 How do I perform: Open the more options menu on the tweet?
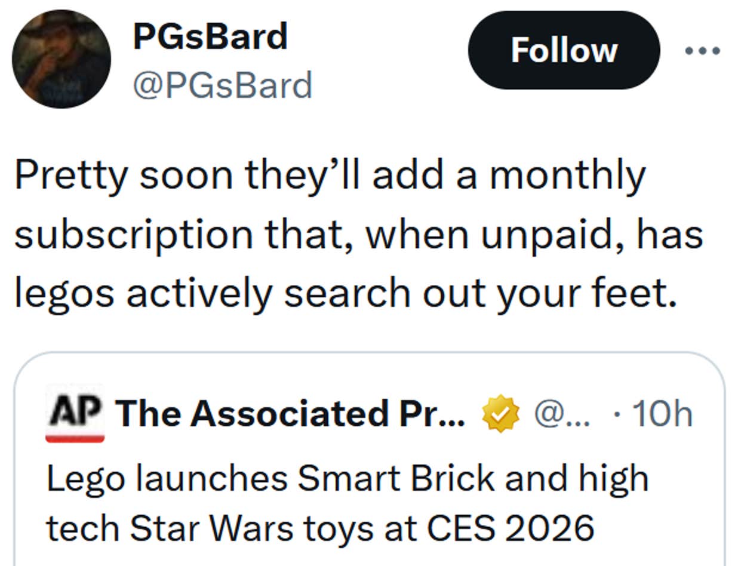(703, 50)
